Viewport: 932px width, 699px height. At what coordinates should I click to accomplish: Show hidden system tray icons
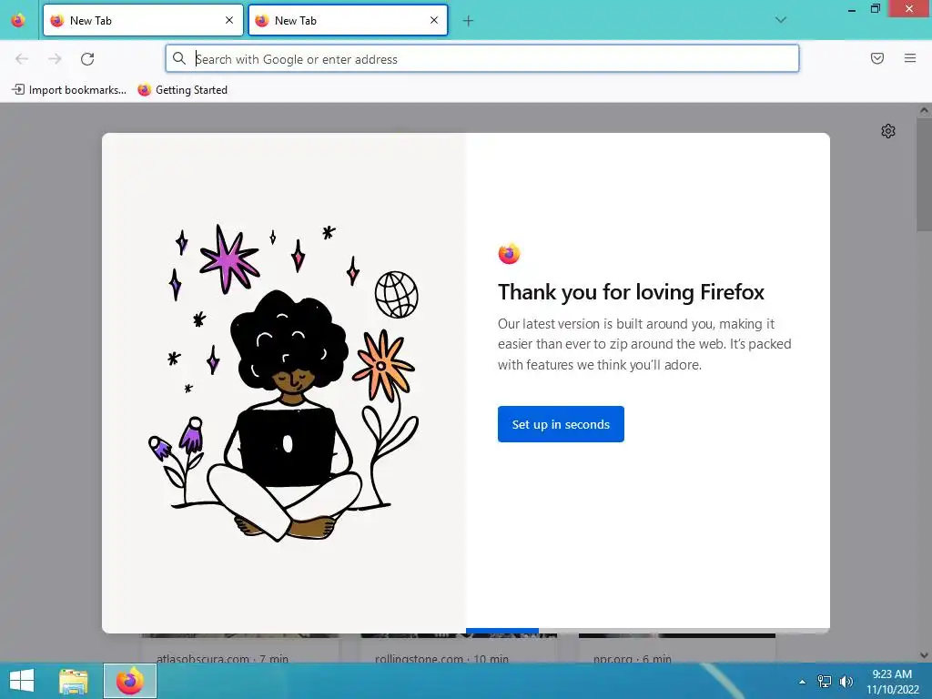(803, 682)
